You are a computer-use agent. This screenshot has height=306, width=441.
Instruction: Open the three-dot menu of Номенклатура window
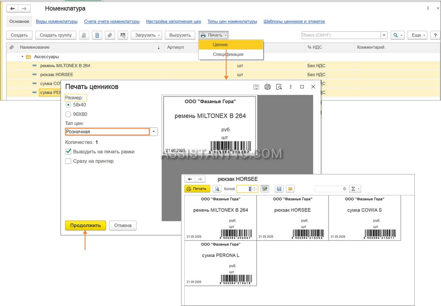(x=428, y=8)
